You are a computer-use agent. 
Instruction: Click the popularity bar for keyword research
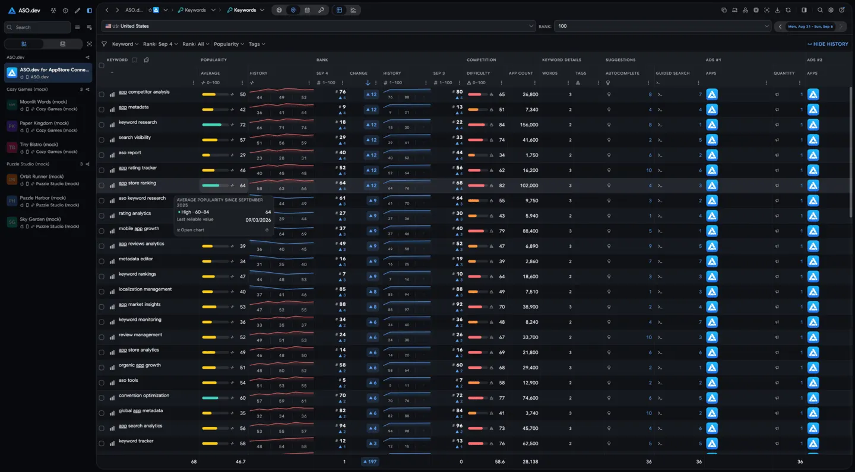click(x=216, y=125)
